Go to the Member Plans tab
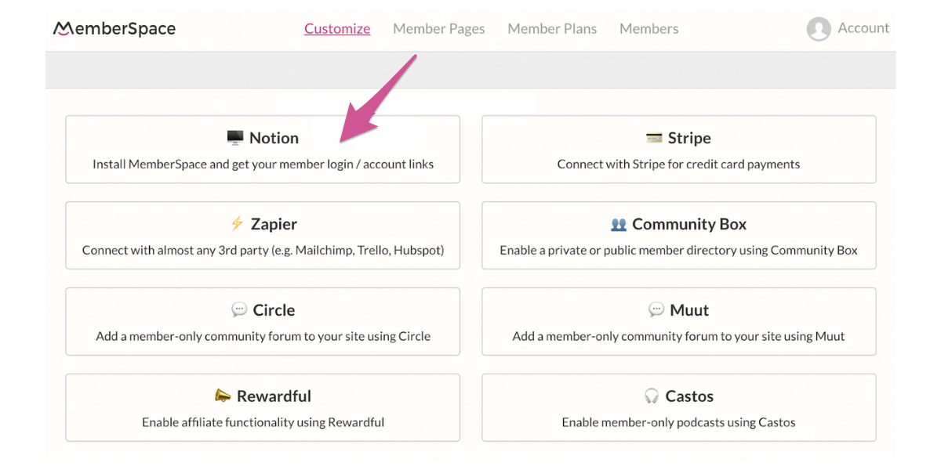The image size is (941, 470). point(552,29)
